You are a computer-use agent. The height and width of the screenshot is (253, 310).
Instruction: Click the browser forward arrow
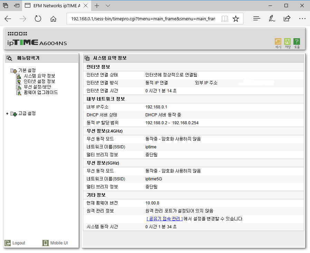pos(23,19)
